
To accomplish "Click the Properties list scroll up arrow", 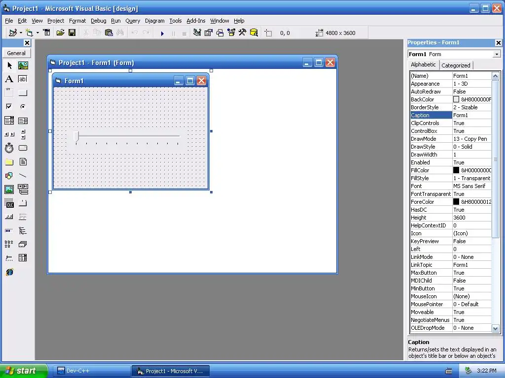I will click(495, 76).
